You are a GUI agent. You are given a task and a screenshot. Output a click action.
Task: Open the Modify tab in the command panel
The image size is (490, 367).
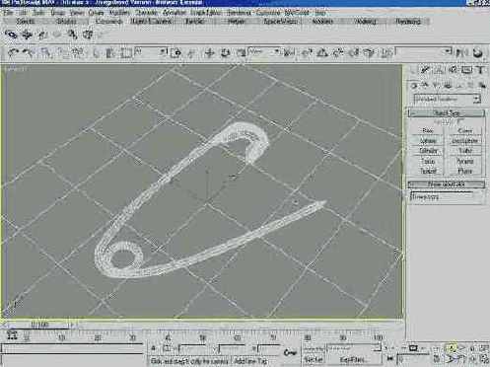click(425, 70)
